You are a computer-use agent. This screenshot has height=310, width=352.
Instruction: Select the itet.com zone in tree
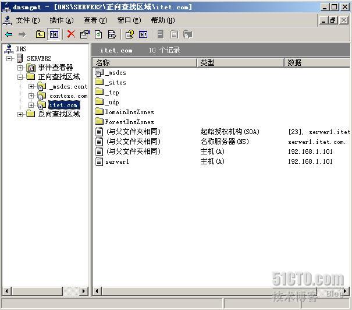pos(64,105)
